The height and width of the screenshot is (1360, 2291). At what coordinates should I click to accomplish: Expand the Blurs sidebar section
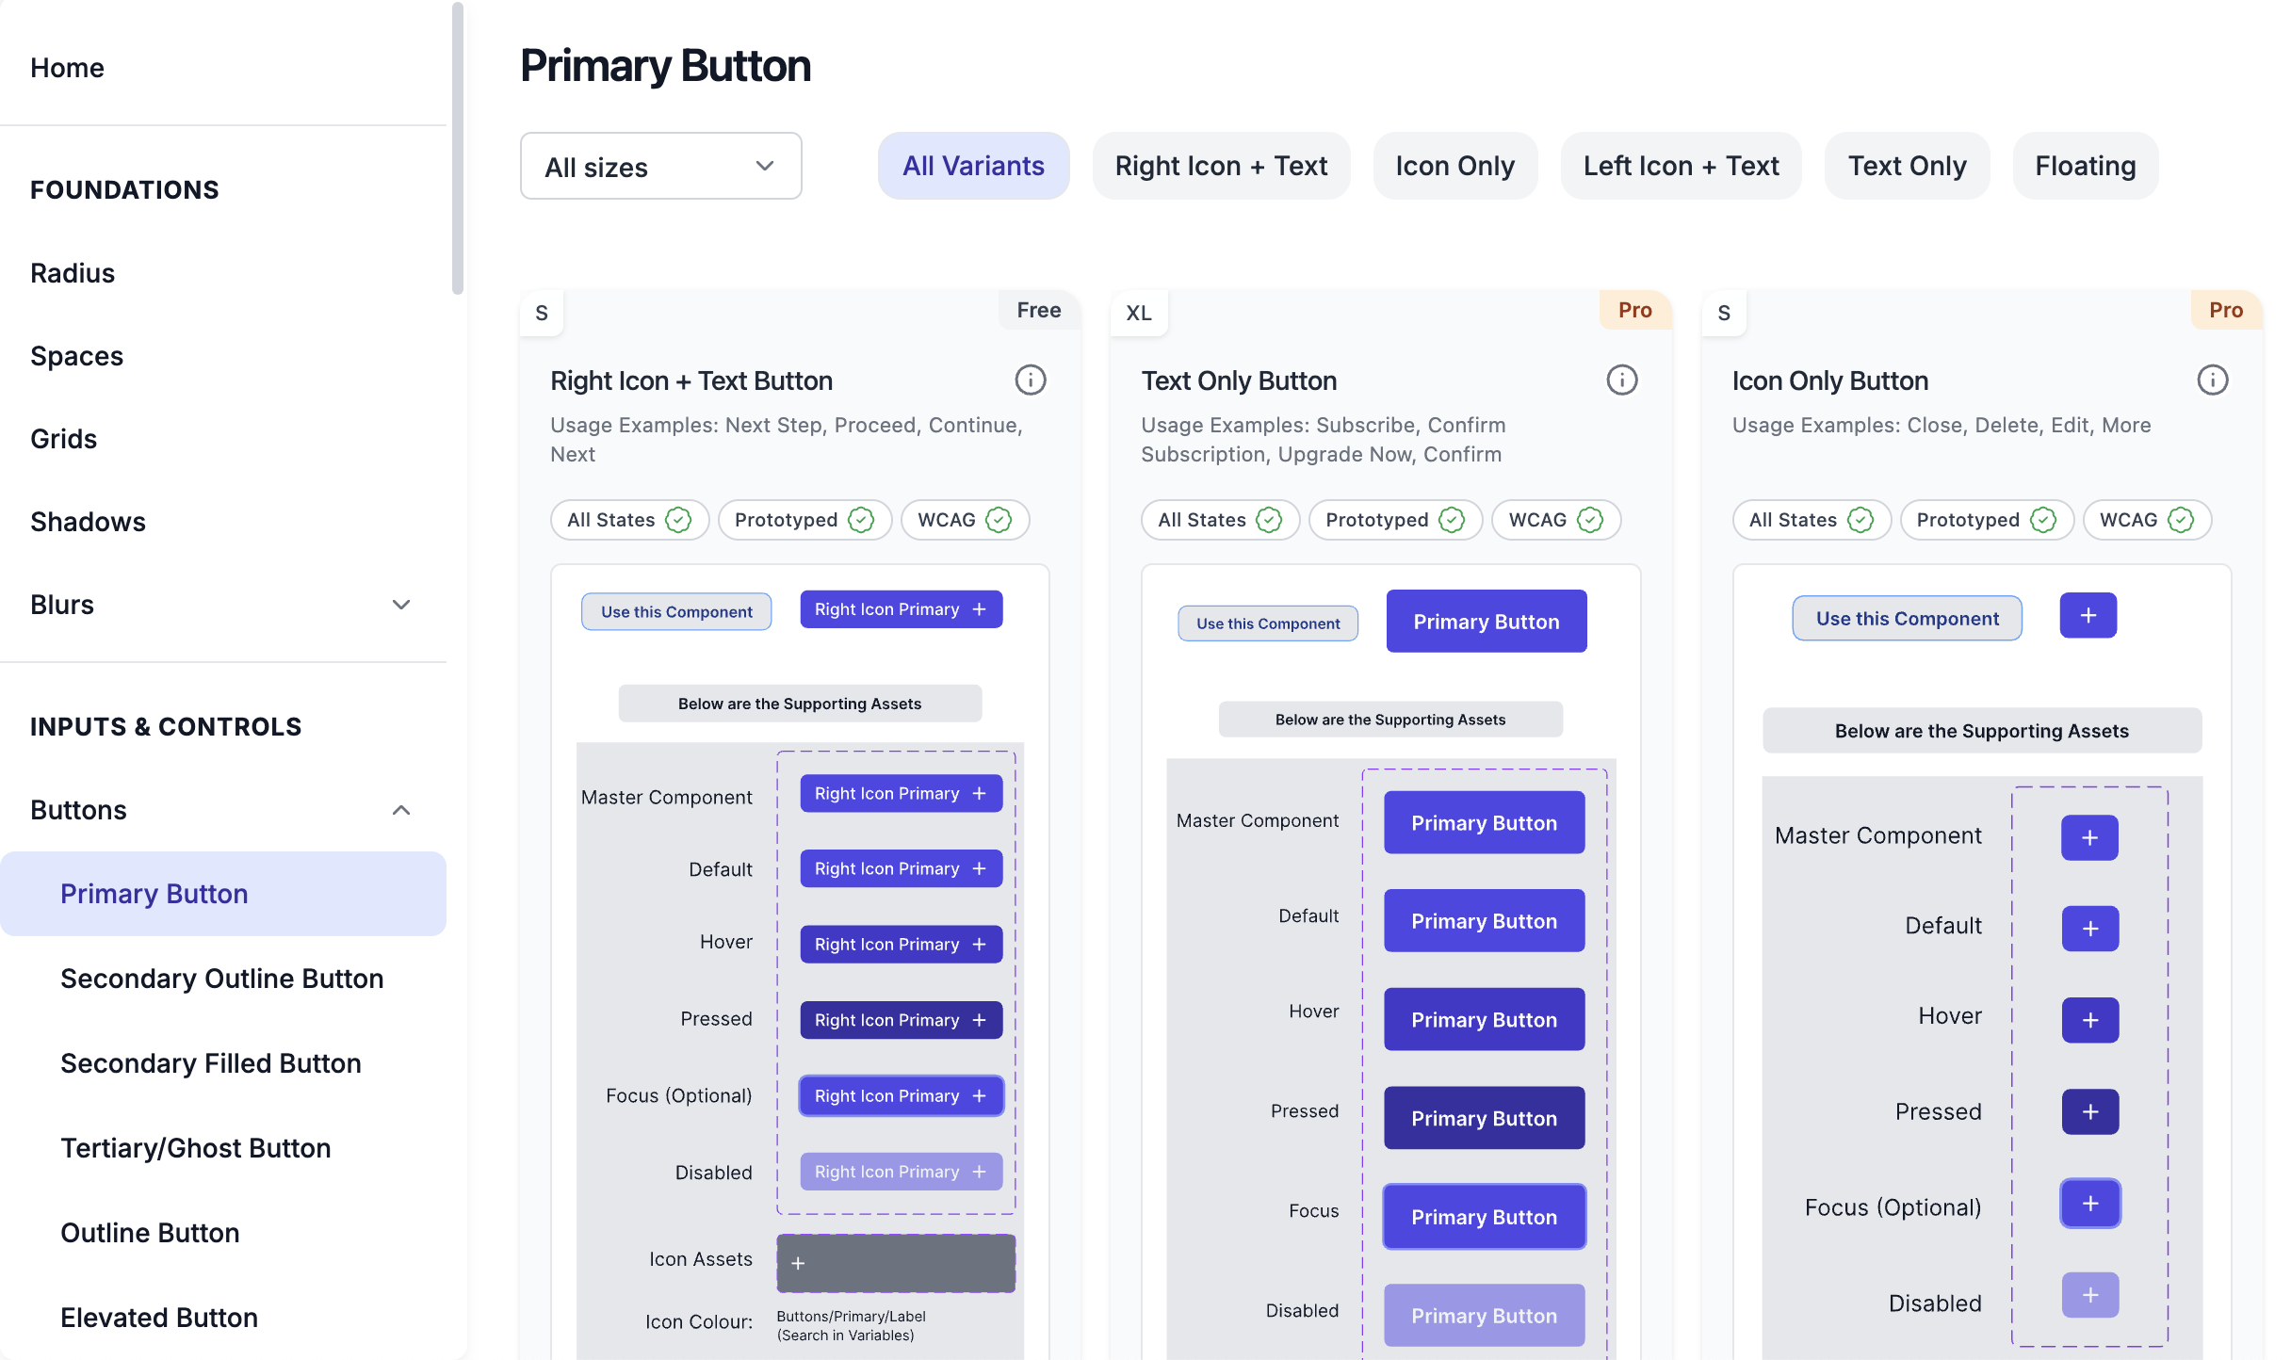tap(401, 605)
